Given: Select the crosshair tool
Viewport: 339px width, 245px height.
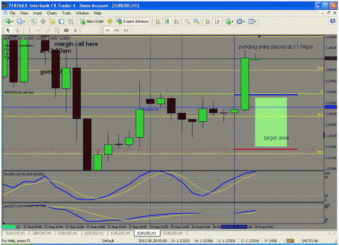Looking at the screenshot, I should click(18, 30).
